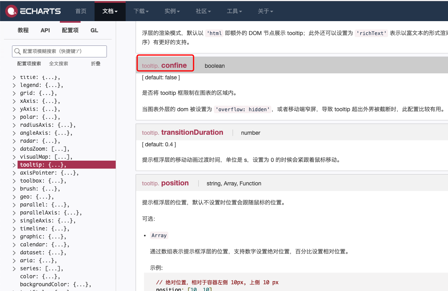Image resolution: width=448 pixels, height=291 pixels.
Task: Collapse the tree using 折叠
Action: 96,63
